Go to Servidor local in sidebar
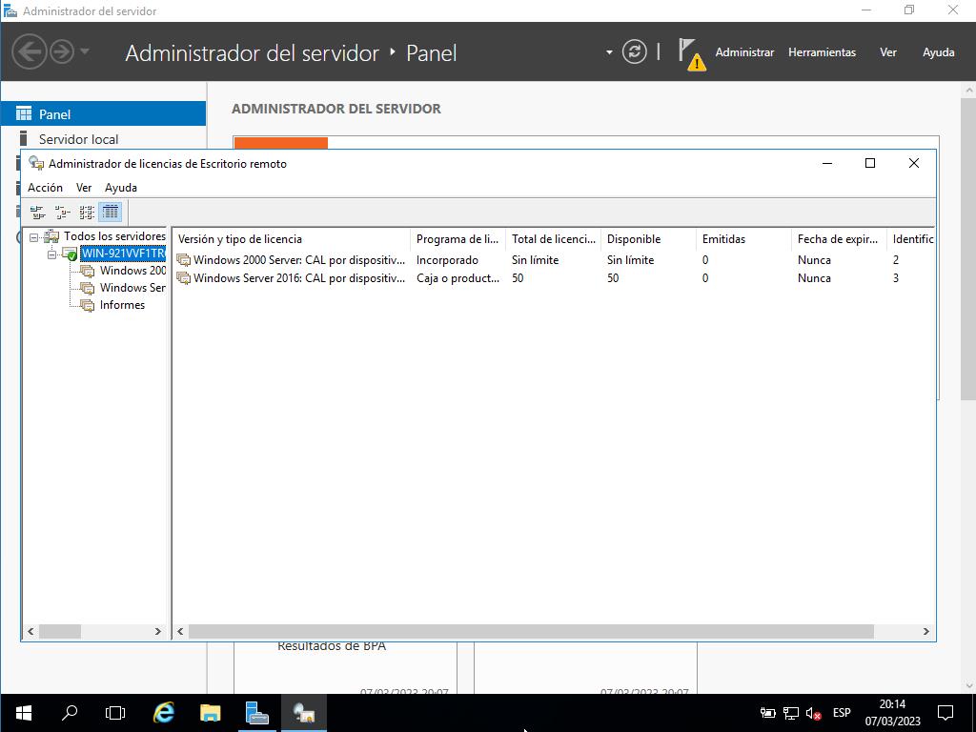Viewport: 976px width, 732px height. pos(78,139)
